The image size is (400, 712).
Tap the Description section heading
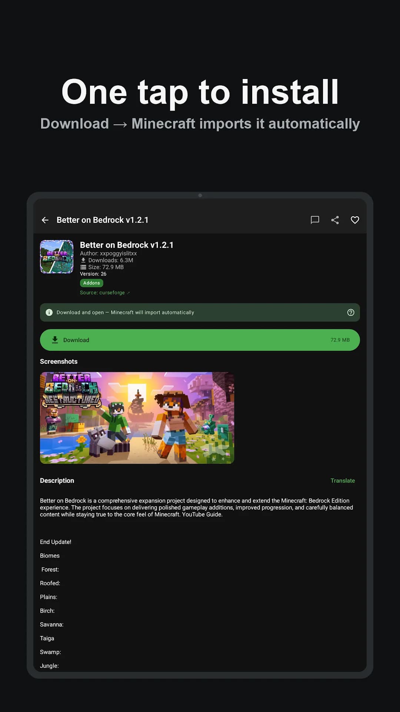[x=57, y=481]
